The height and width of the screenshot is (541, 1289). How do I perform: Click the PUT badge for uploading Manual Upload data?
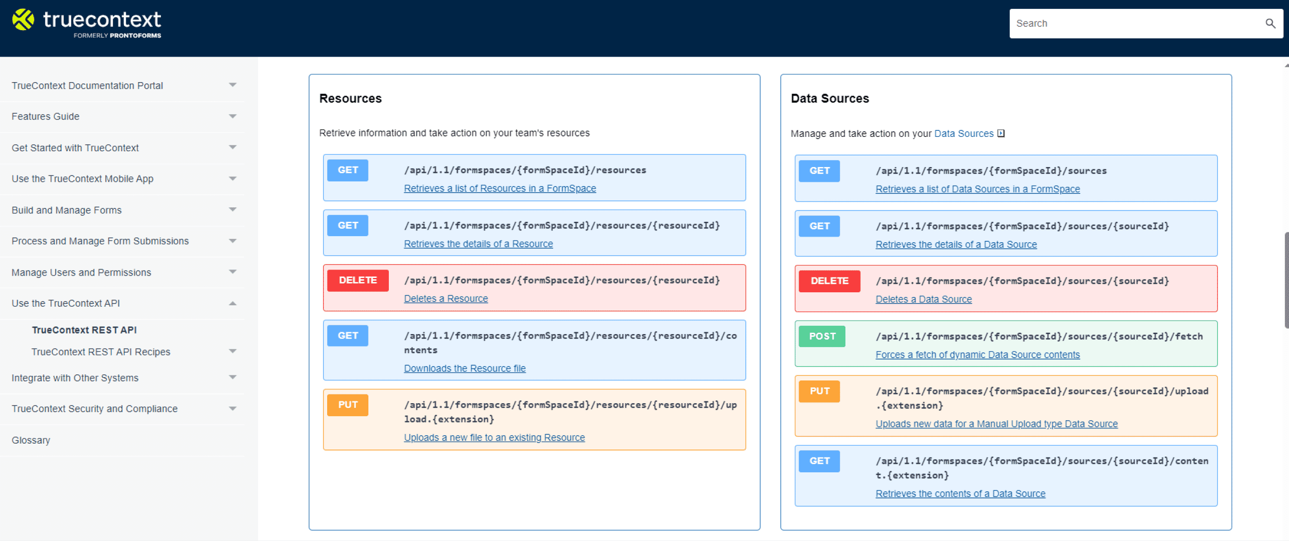click(x=819, y=391)
